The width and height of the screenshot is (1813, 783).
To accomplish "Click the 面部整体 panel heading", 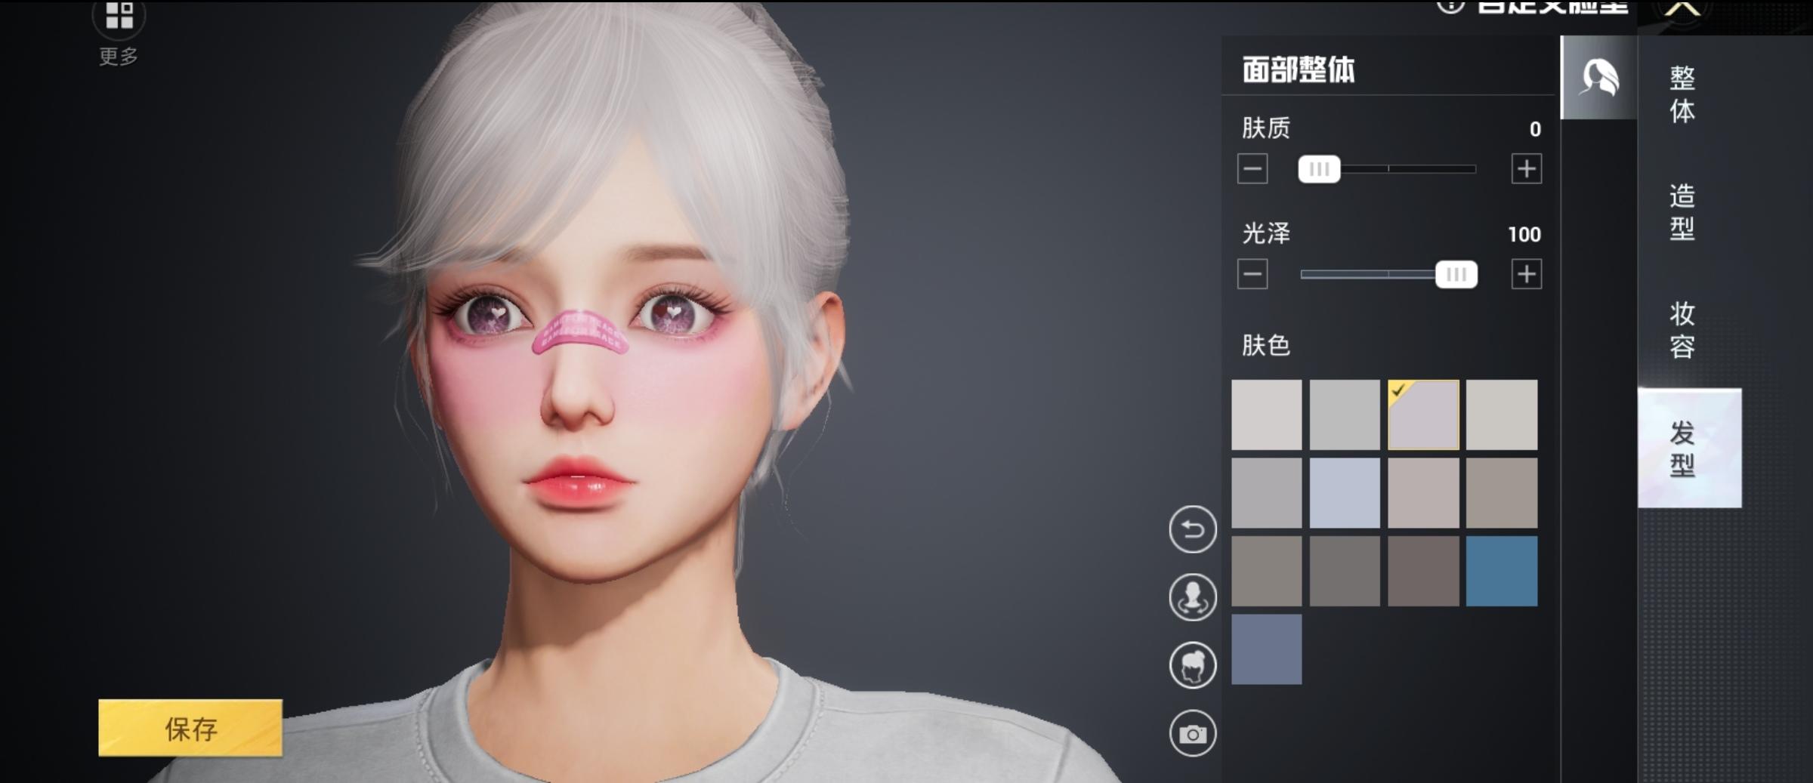I will tap(1299, 69).
